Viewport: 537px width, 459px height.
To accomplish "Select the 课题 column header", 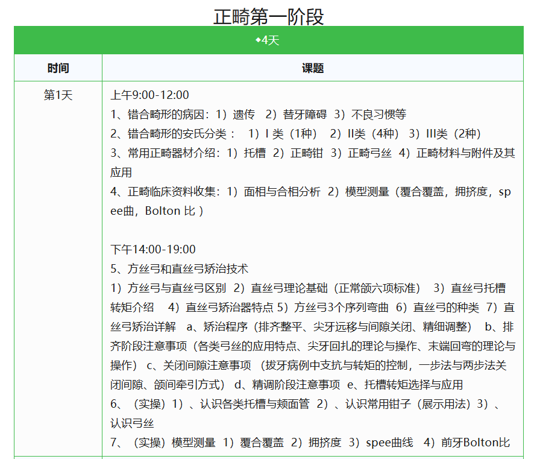I will (x=313, y=68).
